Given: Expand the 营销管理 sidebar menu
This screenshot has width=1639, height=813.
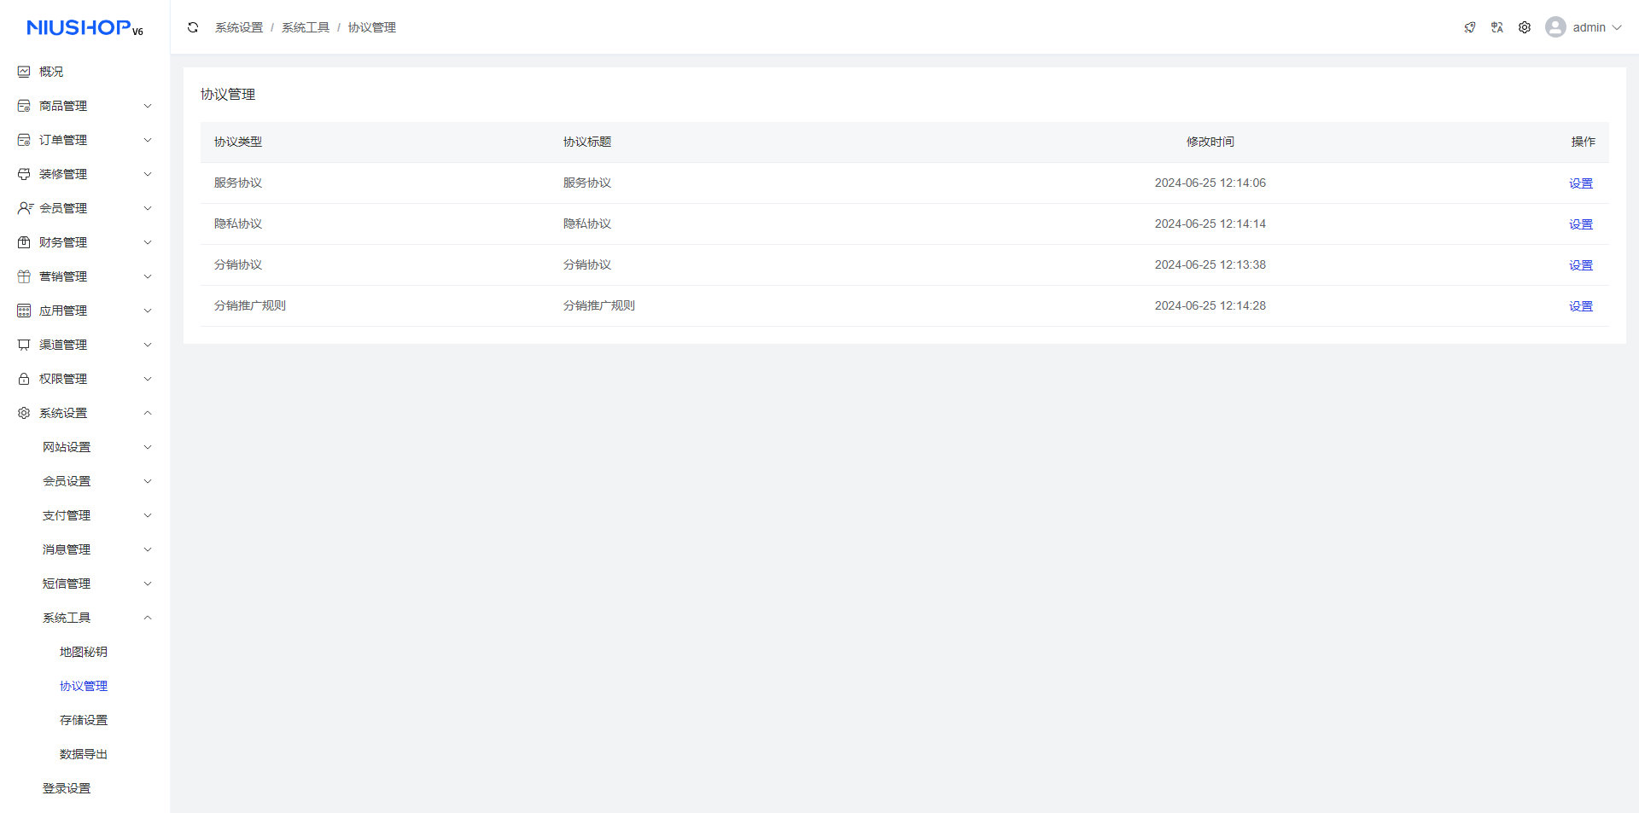Looking at the screenshot, I should tap(85, 276).
